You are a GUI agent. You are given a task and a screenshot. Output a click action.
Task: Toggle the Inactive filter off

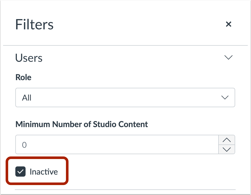point(20,172)
